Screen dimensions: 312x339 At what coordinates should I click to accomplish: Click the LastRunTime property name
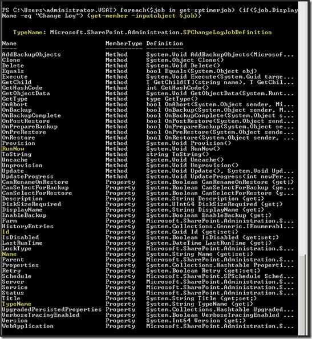[22, 243]
